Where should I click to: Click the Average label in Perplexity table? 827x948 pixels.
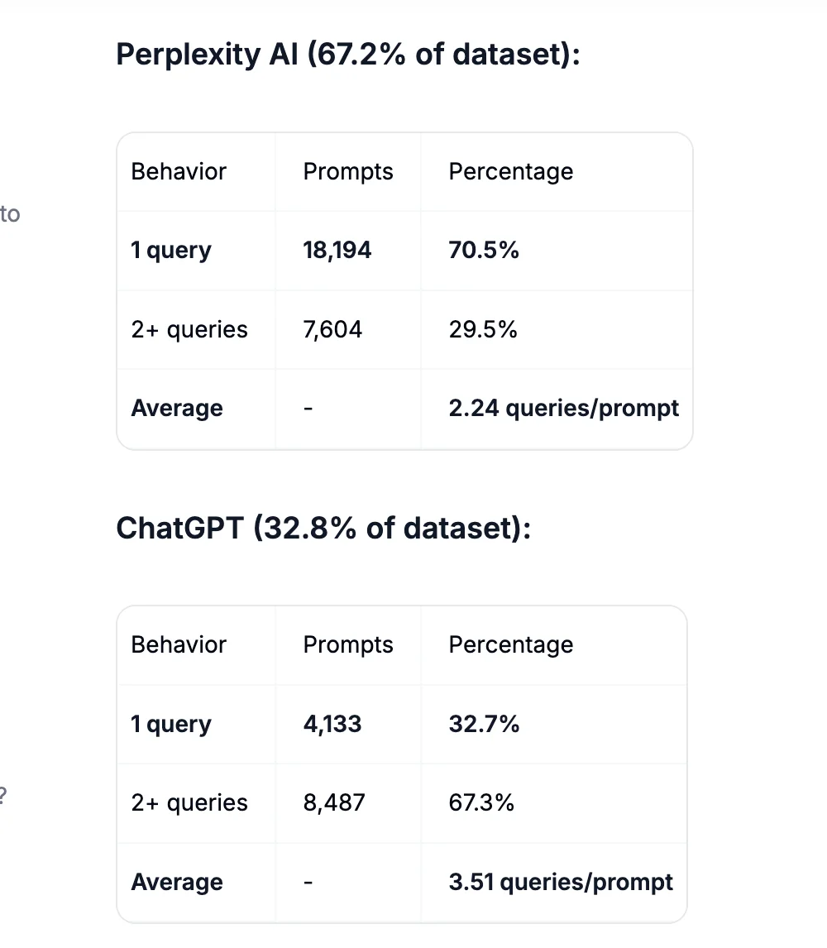point(177,408)
